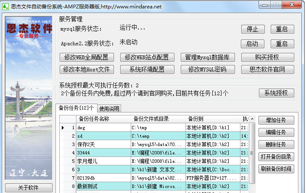Sort by 备份任务名称 column header
This screenshot has height=193, width=306.
103,119
